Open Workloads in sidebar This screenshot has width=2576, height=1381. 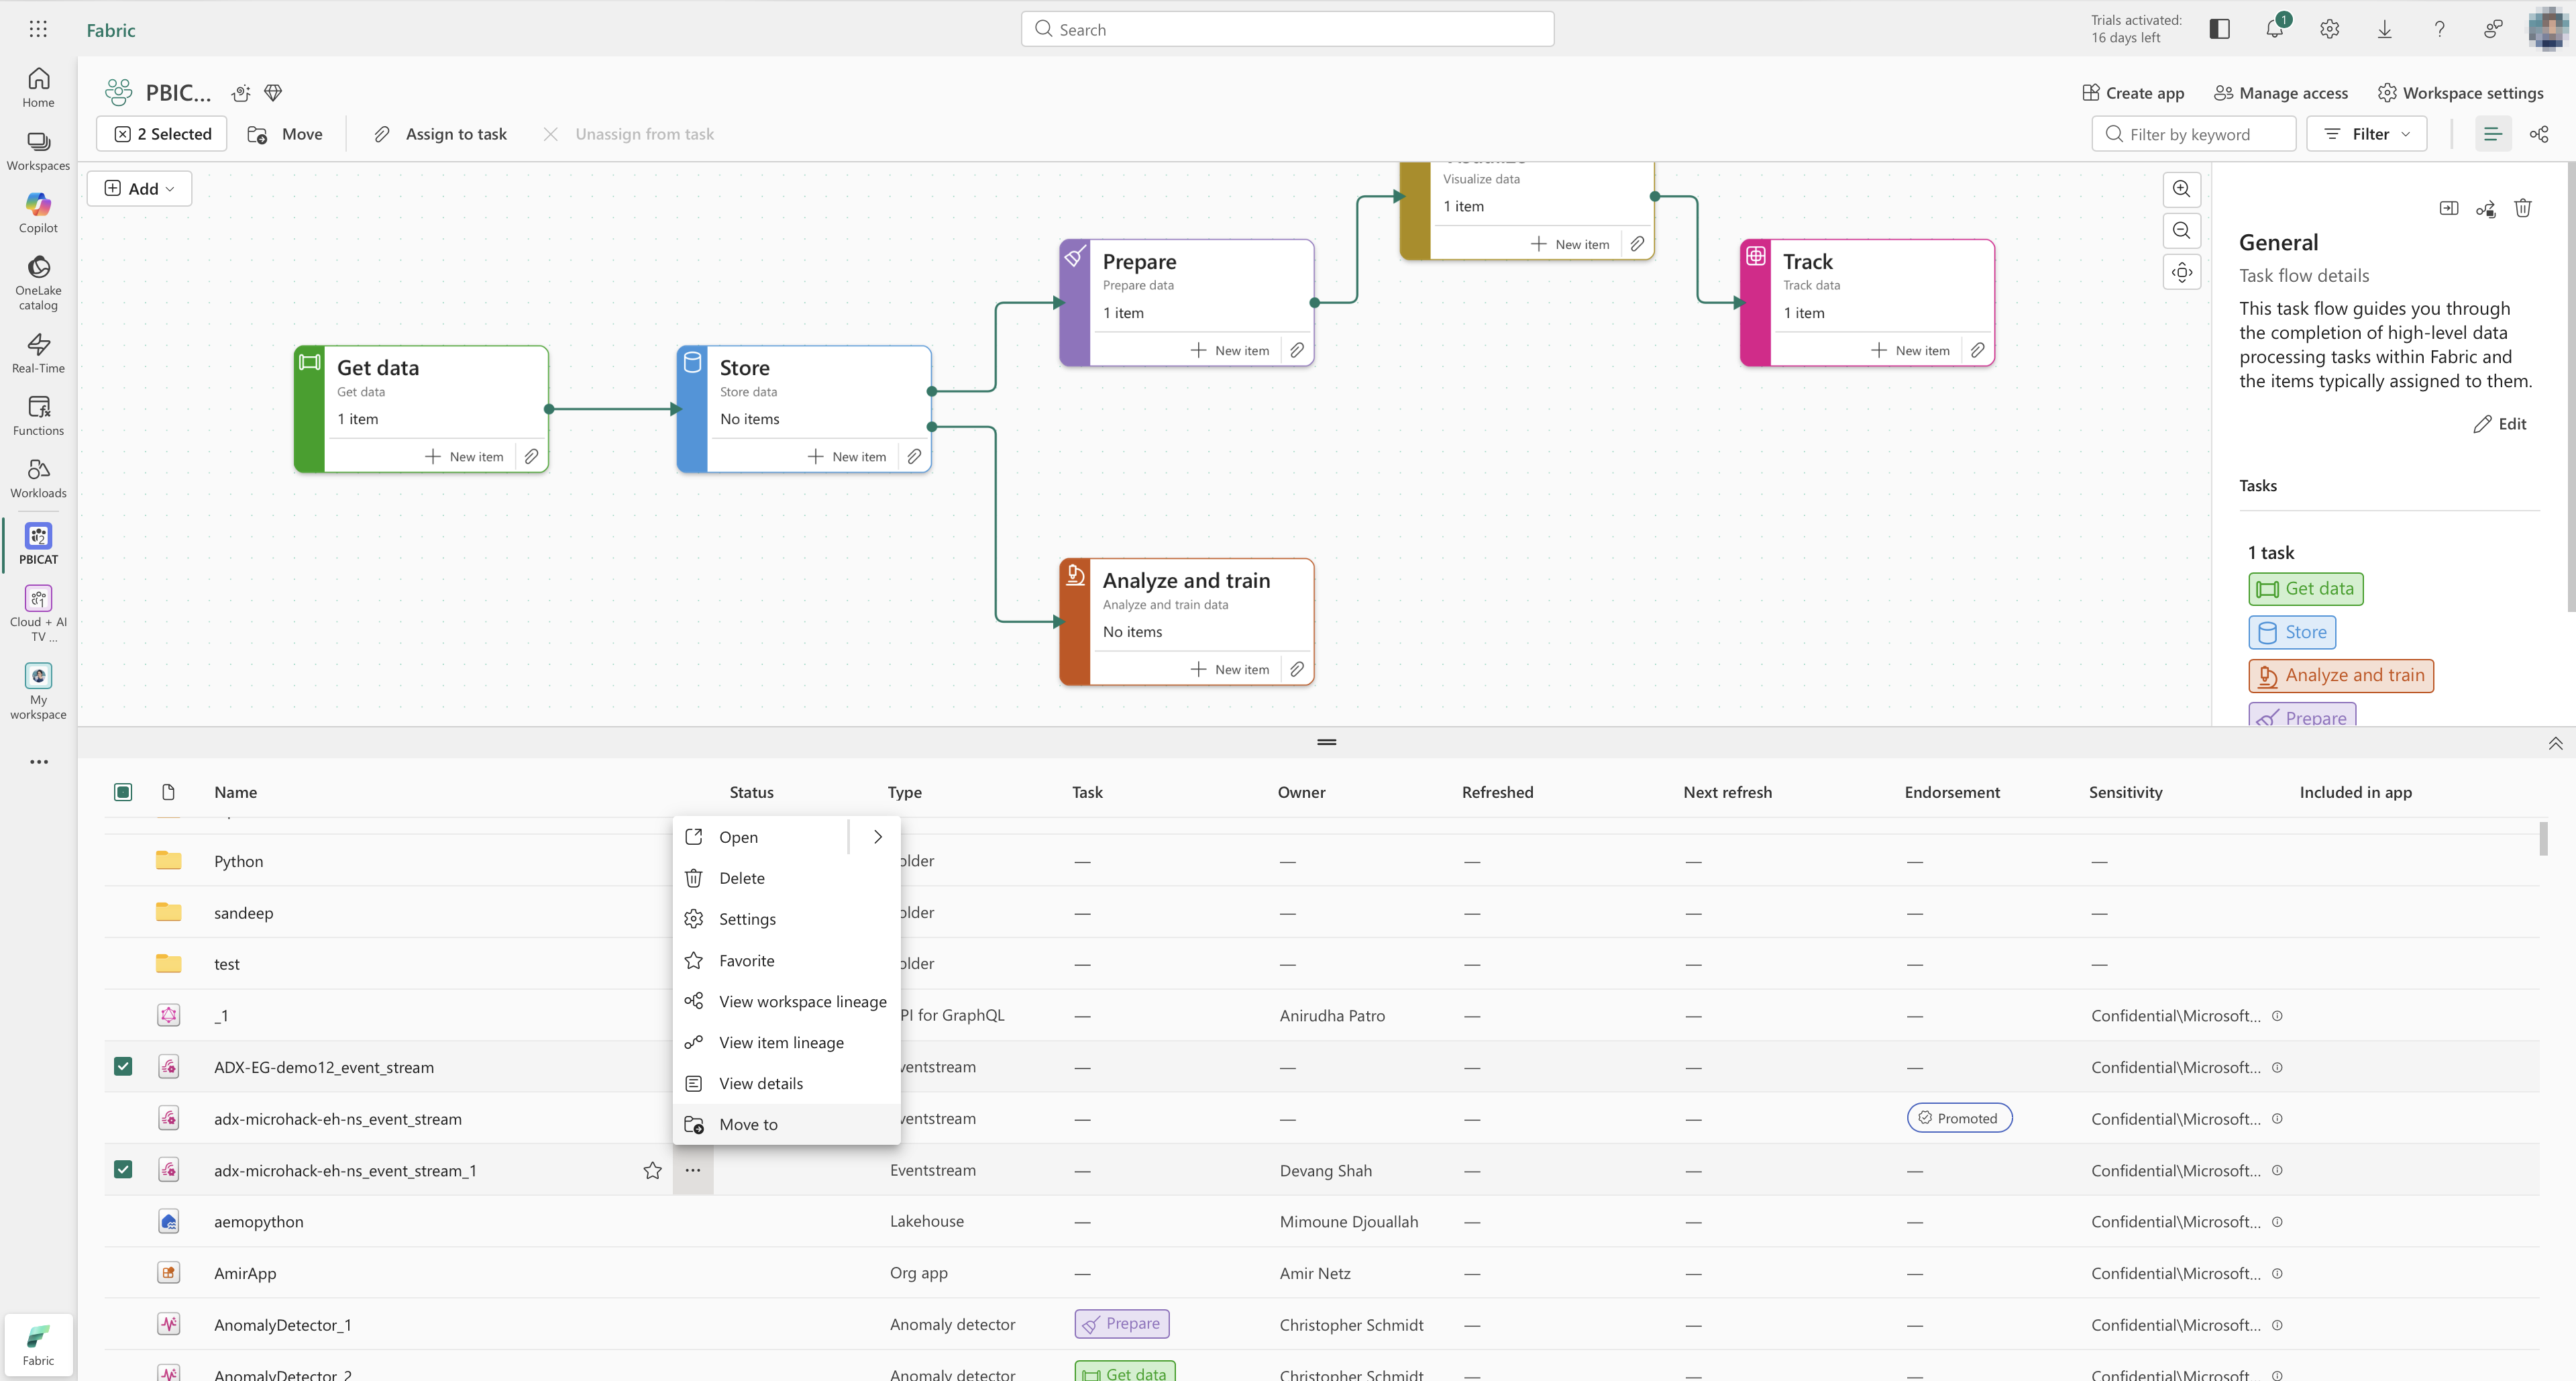tap(38, 478)
